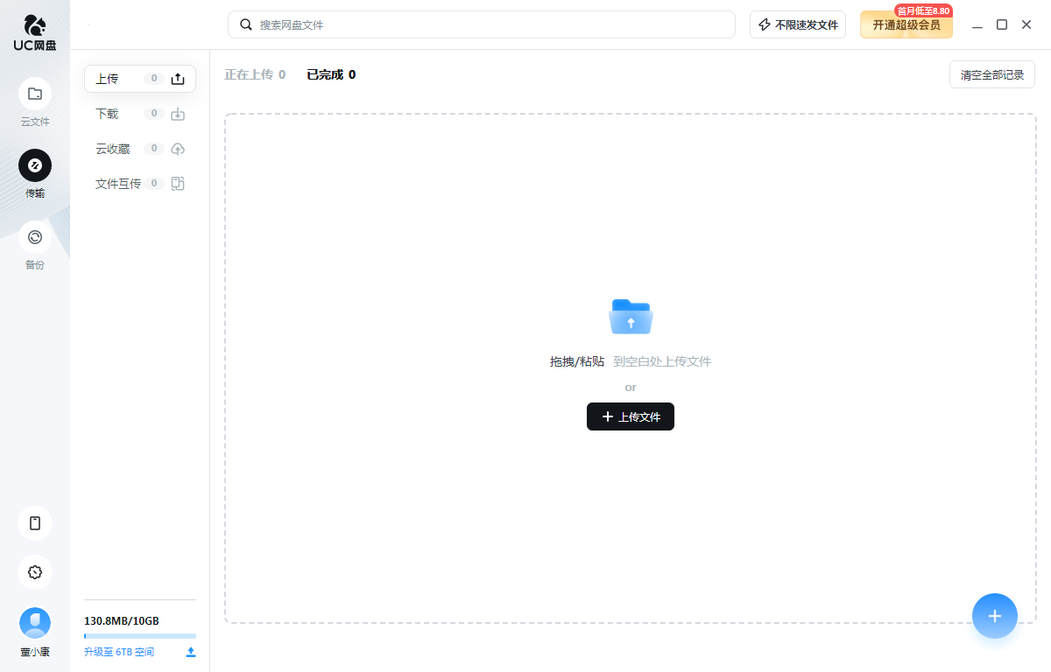
Task: Open 不限速发文件 feature
Action: 797,24
